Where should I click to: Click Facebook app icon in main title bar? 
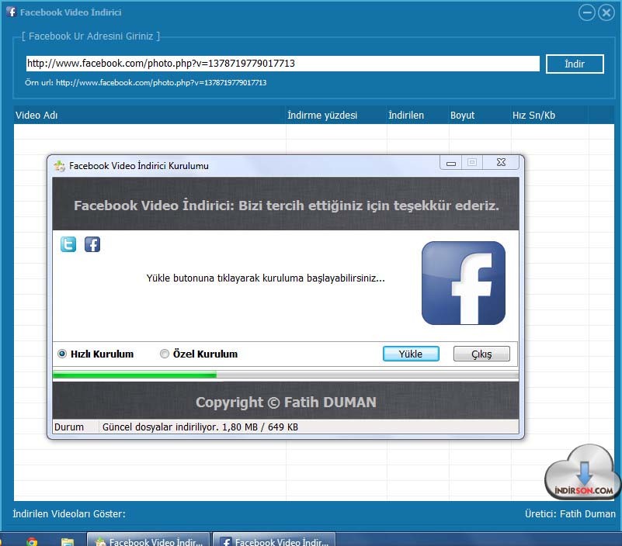coord(12,12)
